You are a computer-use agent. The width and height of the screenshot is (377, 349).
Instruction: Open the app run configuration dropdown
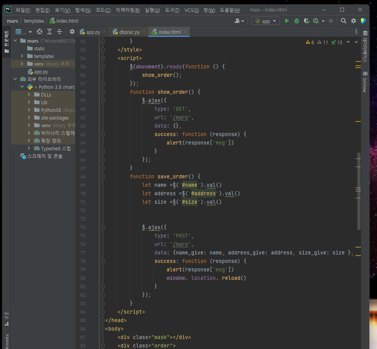265,21
